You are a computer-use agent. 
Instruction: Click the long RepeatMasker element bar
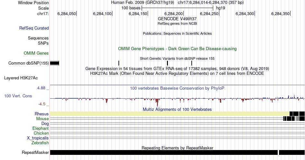point(164,152)
